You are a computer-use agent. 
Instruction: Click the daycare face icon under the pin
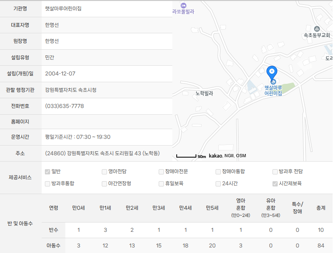273,82
